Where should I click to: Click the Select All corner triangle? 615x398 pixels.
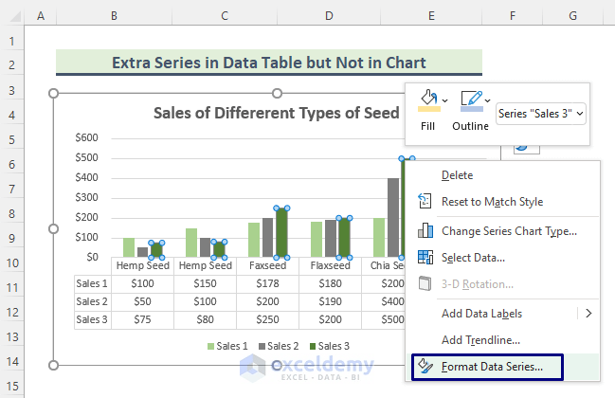(14, 16)
